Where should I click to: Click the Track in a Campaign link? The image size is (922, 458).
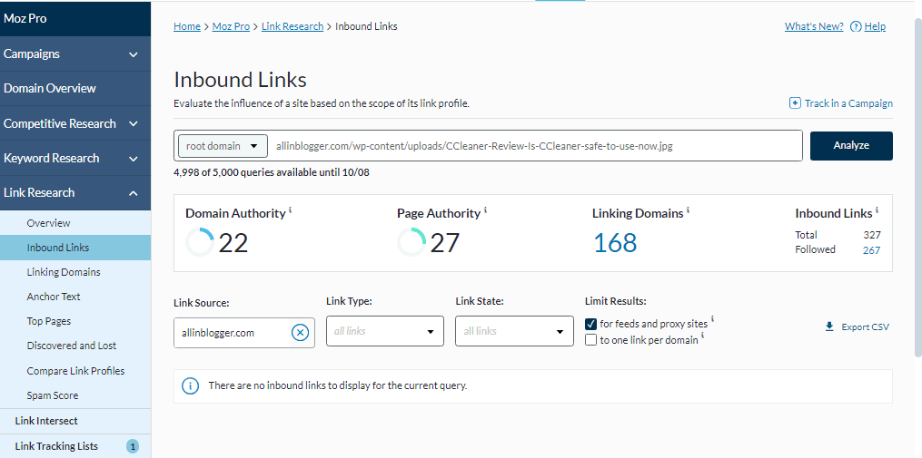tap(848, 103)
